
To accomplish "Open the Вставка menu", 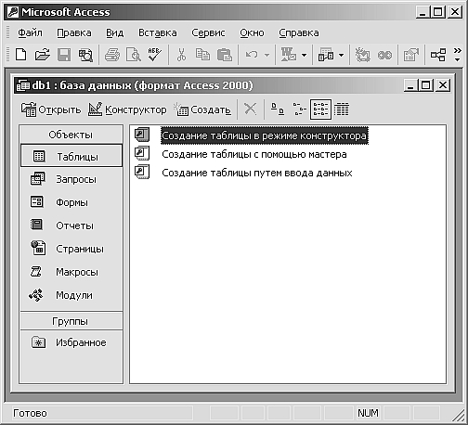I will [158, 32].
